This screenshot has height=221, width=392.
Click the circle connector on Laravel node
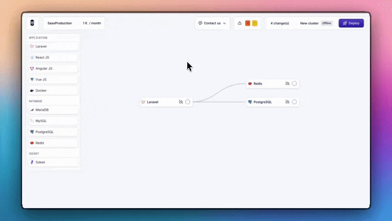click(x=188, y=102)
